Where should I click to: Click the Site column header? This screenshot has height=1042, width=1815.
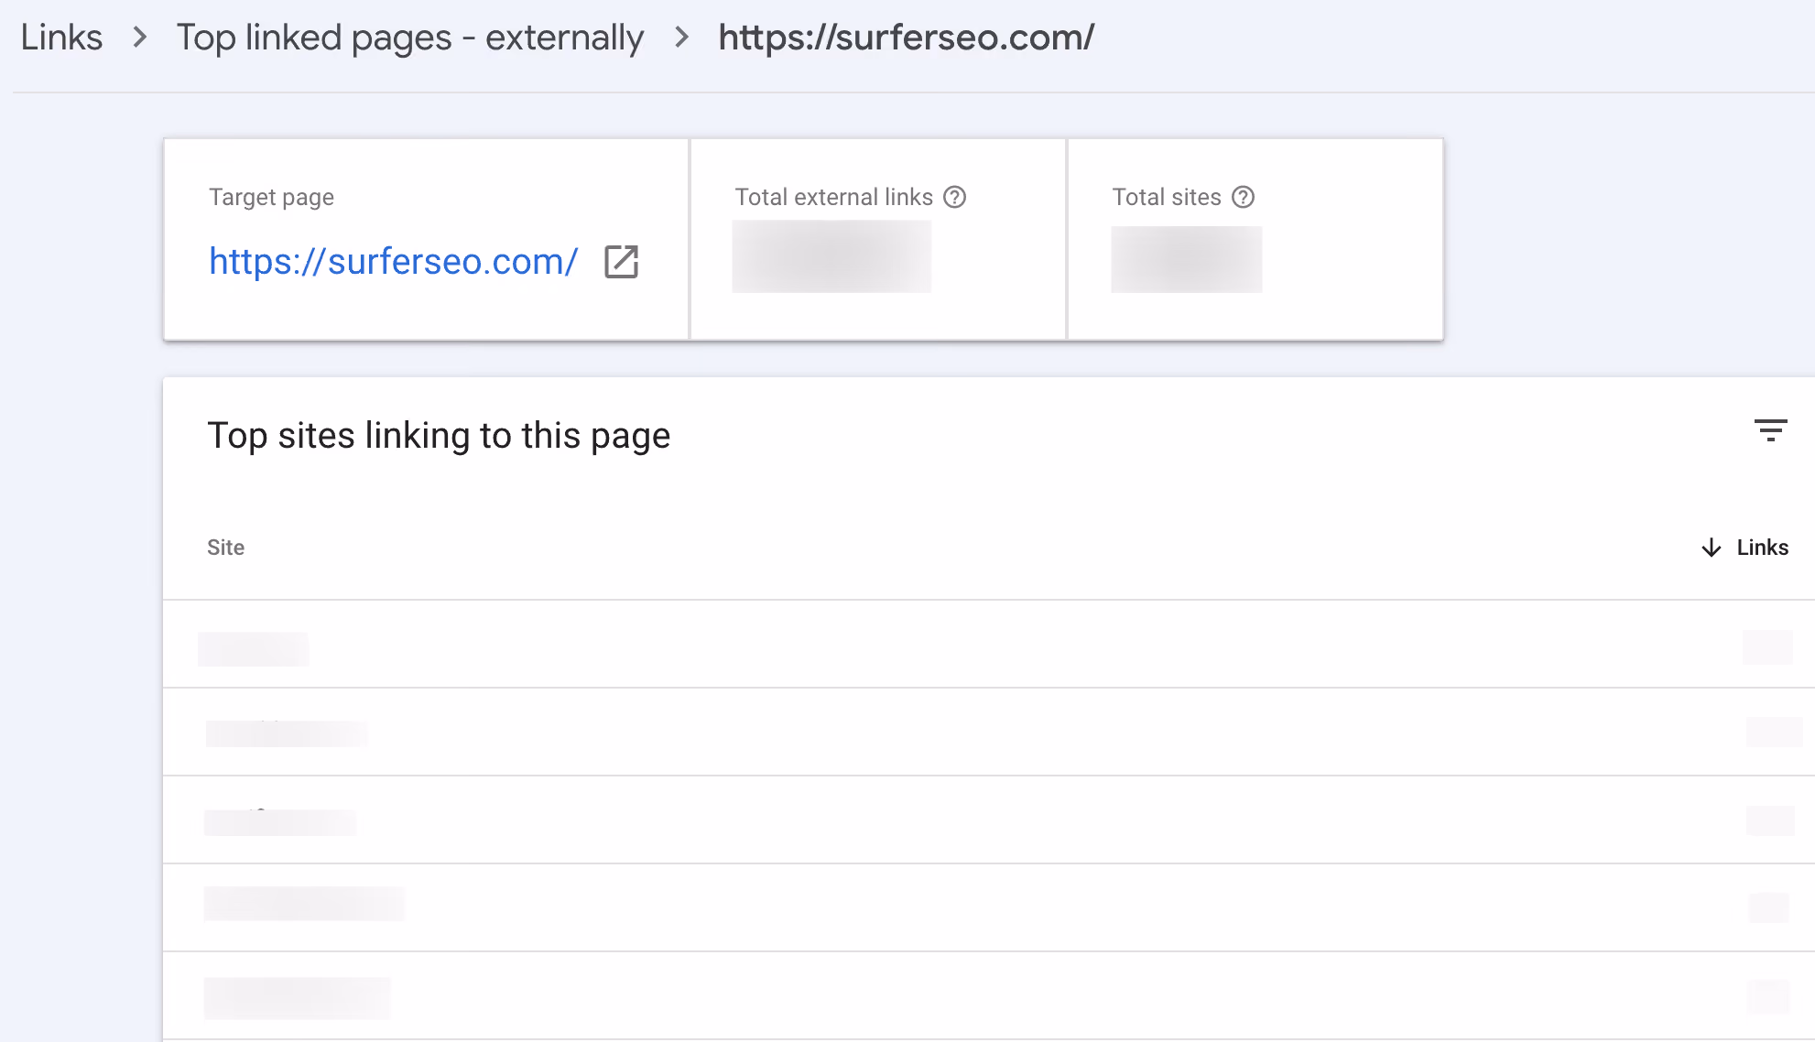pos(225,548)
